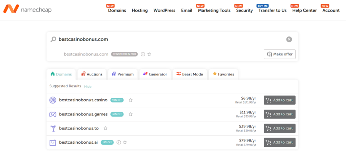The image size is (346, 151).
Task: Click the REGISTERED IN 2001 badge
Action: point(124,54)
